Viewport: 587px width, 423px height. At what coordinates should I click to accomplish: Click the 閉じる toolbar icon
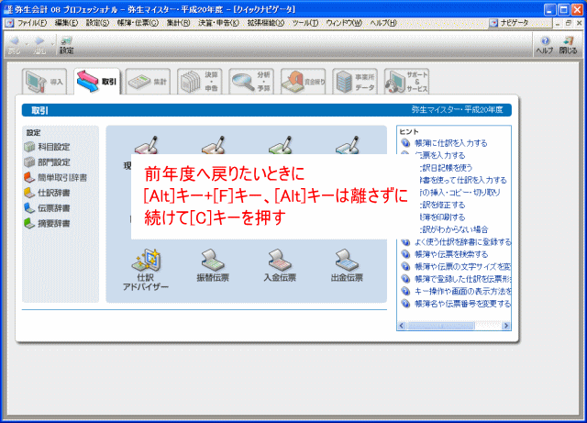click(569, 45)
